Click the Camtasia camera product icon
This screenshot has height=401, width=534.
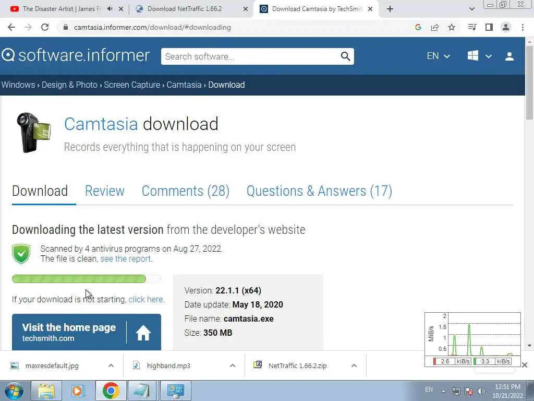(x=33, y=132)
